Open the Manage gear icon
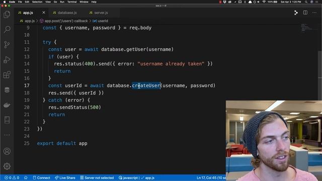The width and height of the screenshot is (322, 181). click(x=7, y=166)
